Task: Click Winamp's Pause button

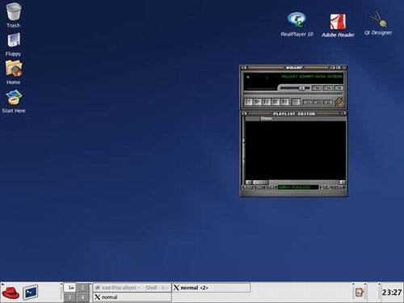Action: (267, 102)
